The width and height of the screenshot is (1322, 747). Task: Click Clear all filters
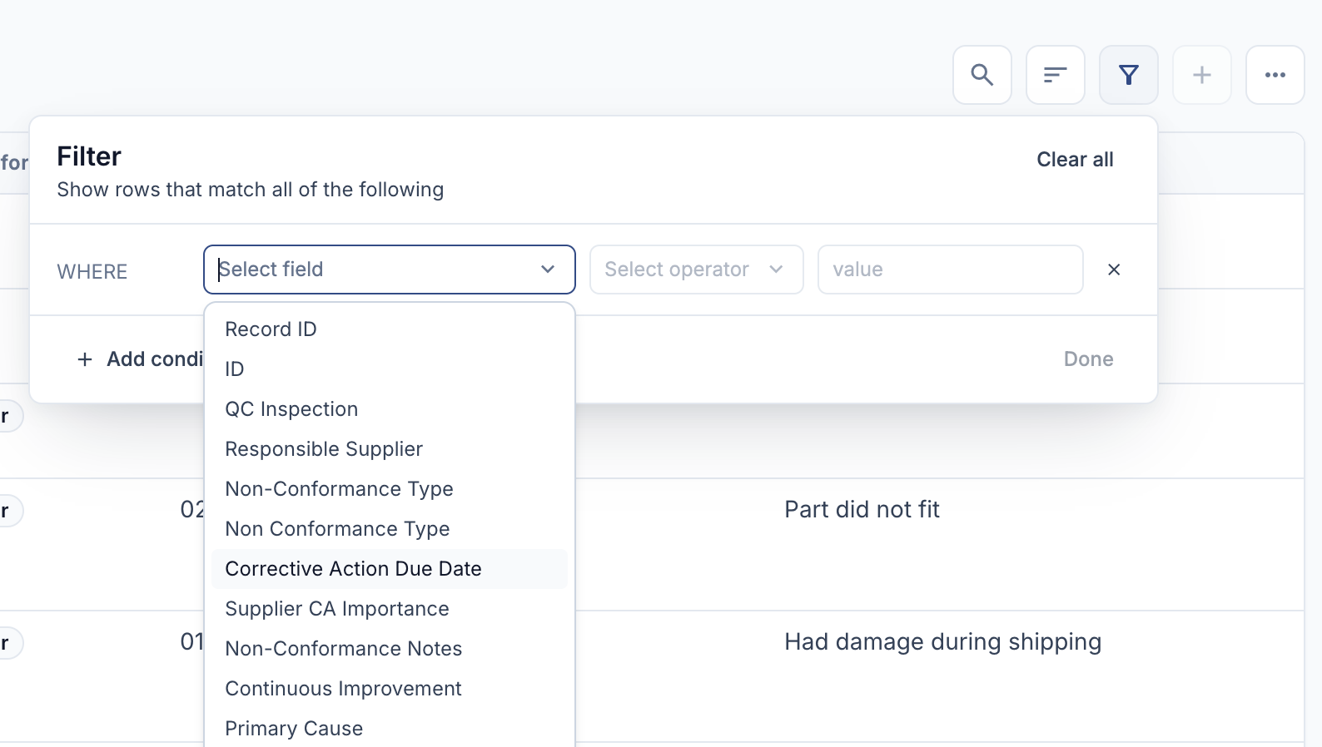pyautogui.click(x=1075, y=160)
